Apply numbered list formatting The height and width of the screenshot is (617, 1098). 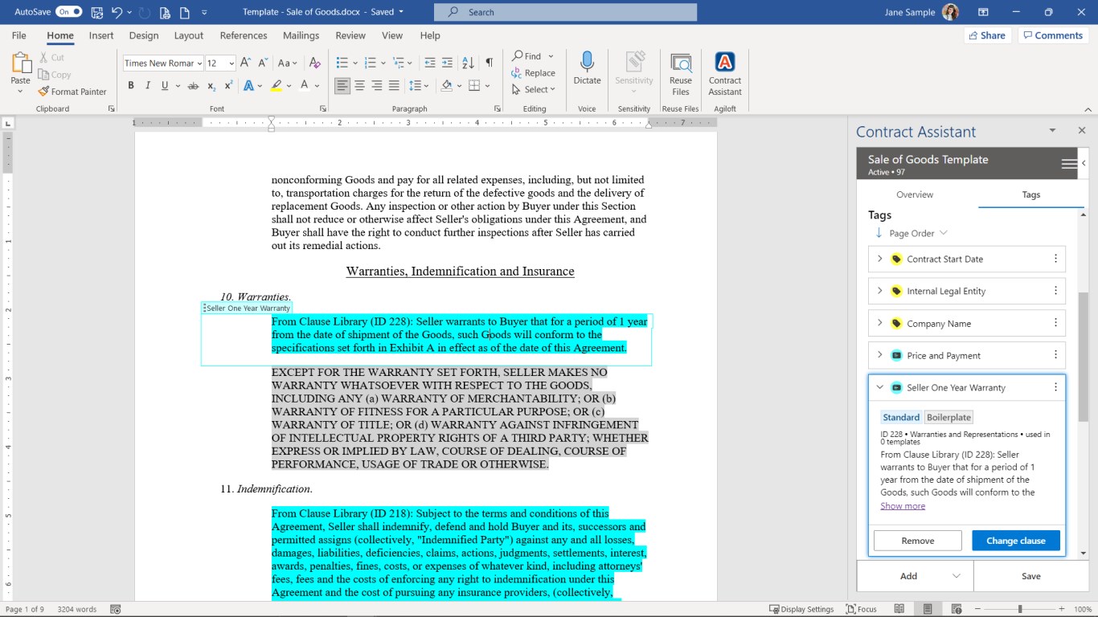[x=371, y=63]
